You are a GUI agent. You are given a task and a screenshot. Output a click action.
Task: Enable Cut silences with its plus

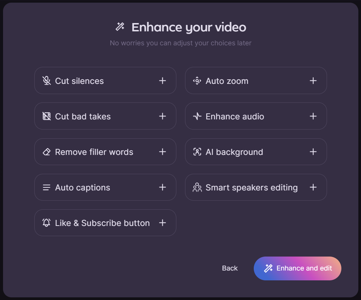tap(162, 80)
